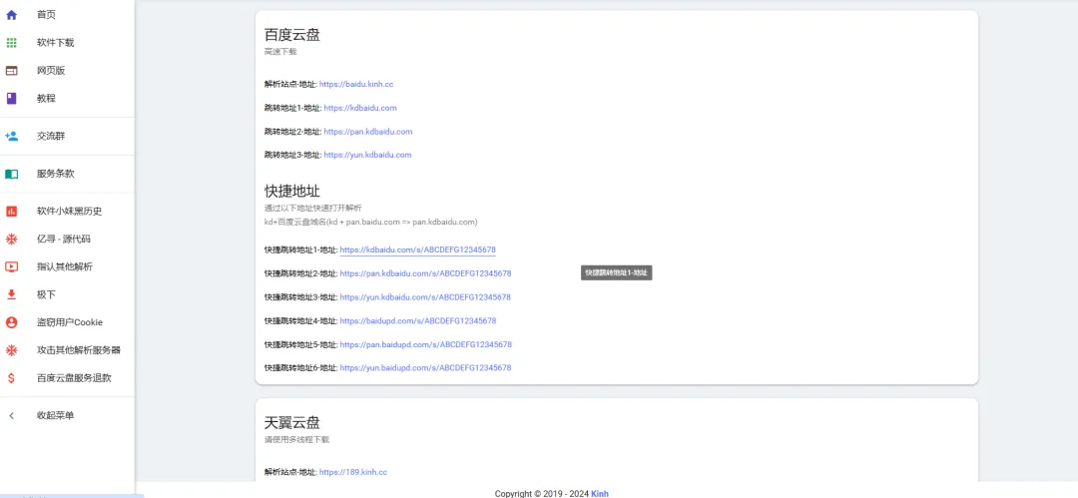
Task: Click the 跳转地址1-地址 label
Action: pyautogui.click(x=292, y=108)
